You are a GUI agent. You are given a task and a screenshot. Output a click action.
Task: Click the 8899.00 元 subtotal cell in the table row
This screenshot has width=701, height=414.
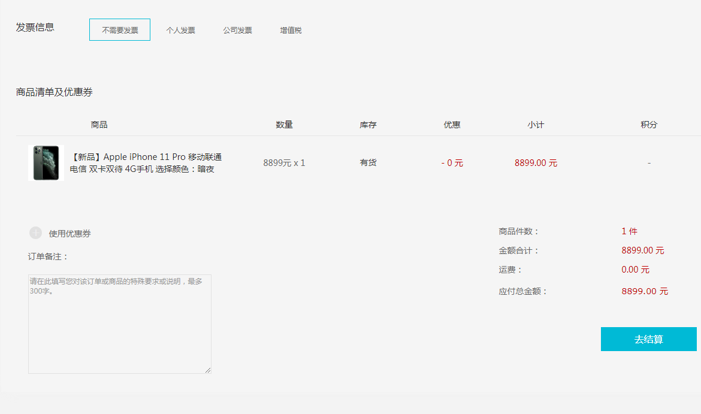point(536,163)
